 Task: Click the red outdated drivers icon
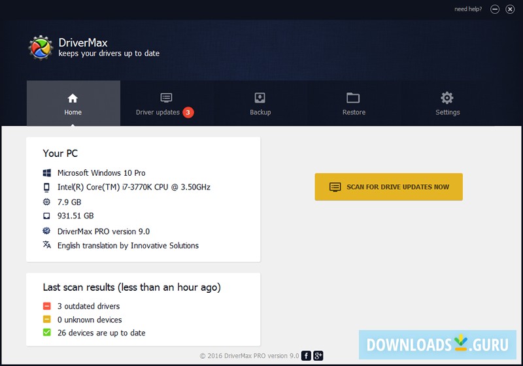[x=47, y=306]
